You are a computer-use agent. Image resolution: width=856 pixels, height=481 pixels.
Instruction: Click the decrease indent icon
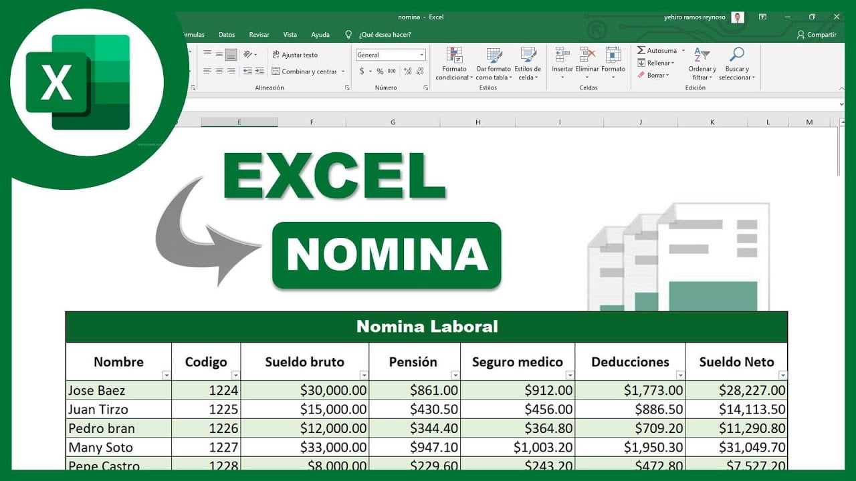[247, 71]
